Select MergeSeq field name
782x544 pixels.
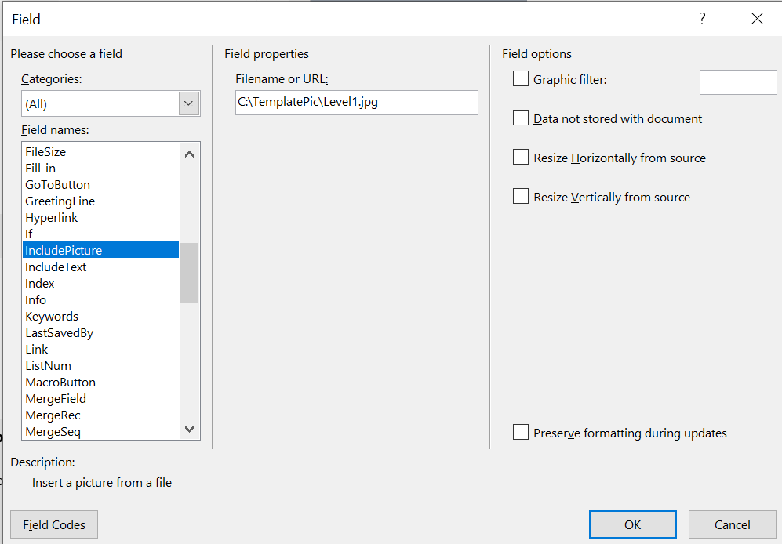pyautogui.click(x=100, y=431)
